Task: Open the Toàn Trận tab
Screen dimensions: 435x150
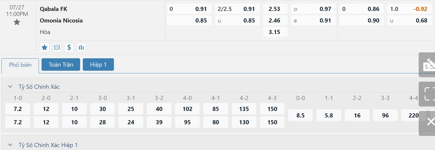Action: click(61, 64)
